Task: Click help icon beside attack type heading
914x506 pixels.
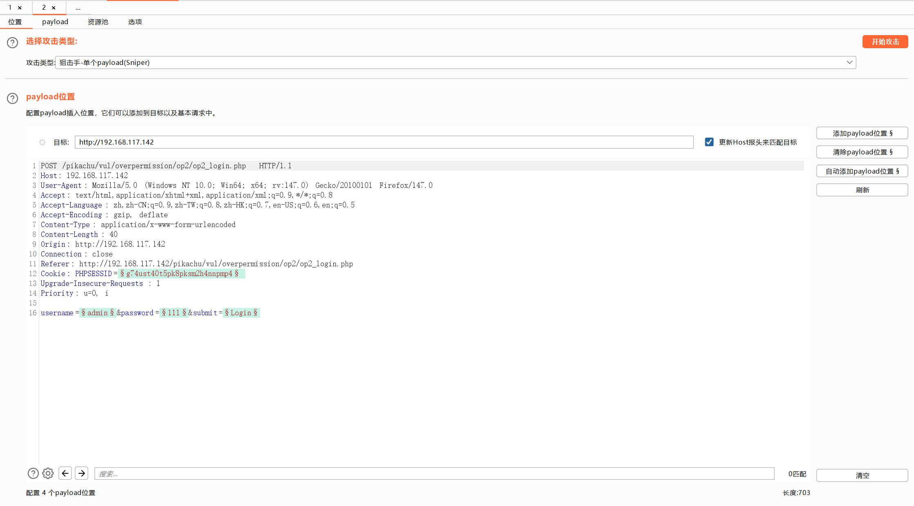Action: (13, 42)
